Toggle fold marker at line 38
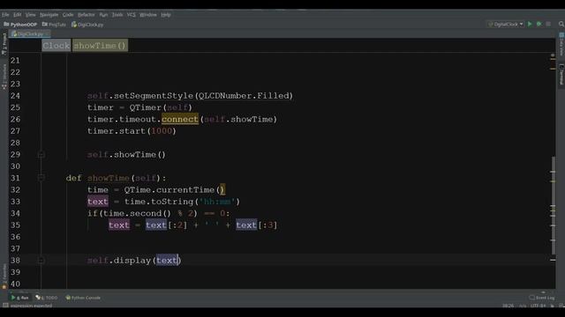The image size is (565, 317). pyautogui.click(x=41, y=261)
